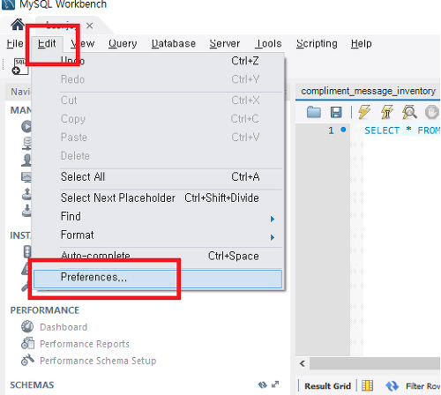
Task: Open Performance Reports link
Action: [x=85, y=344]
